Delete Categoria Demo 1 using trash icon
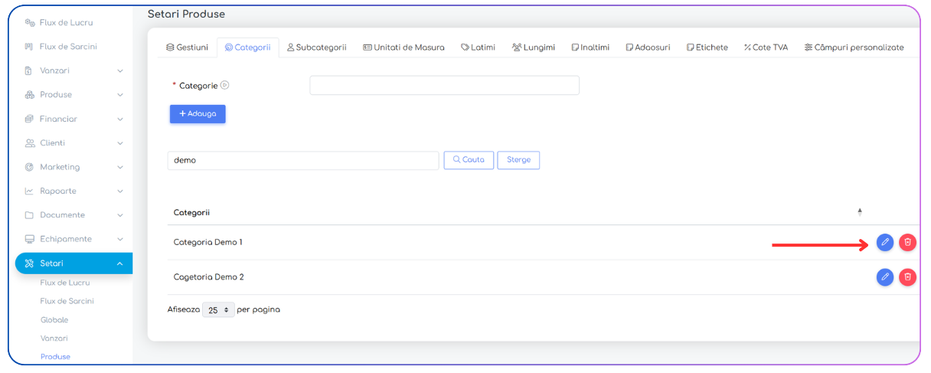Viewport: 931px width, 373px height. (907, 242)
